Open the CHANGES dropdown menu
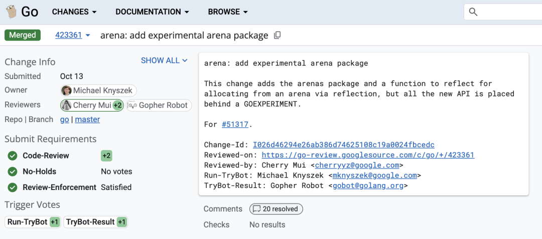The width and height of the screenshot is (542, 239). click(74, 11)
